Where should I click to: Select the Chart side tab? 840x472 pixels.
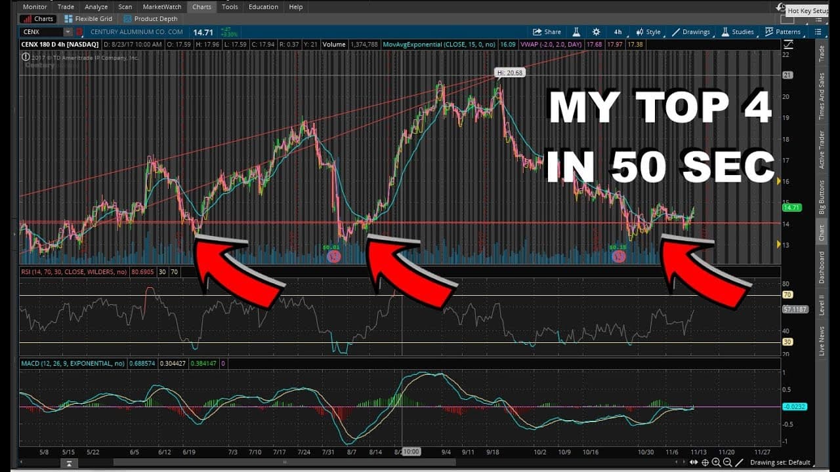coord(821,233)
